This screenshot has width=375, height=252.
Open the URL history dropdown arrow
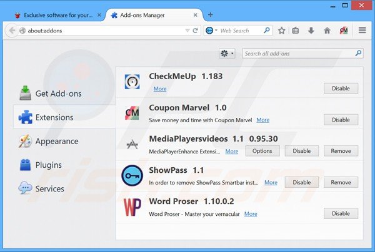pos(187,31)
